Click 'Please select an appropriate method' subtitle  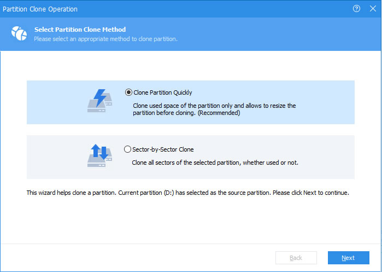pyautogui.click(x=105, y=39)
